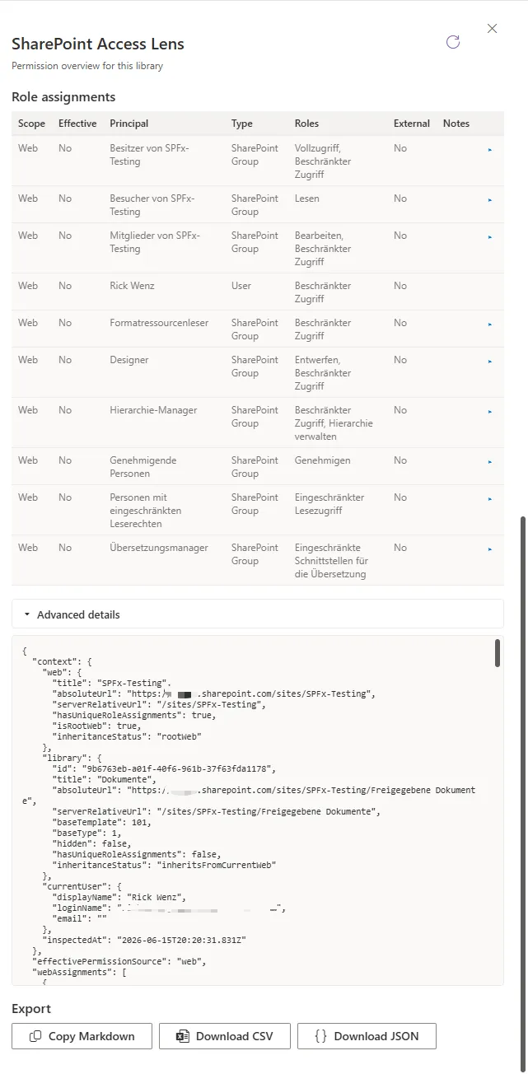Screen dimensions: 528x1074
Task: Expand the Besitzer von SPFx-Testing row
Action: click(x=490, y=150)
